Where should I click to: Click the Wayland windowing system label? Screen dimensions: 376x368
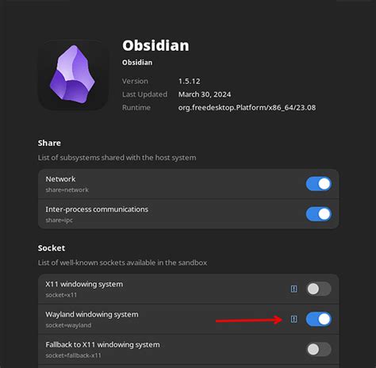pos(92,315)
